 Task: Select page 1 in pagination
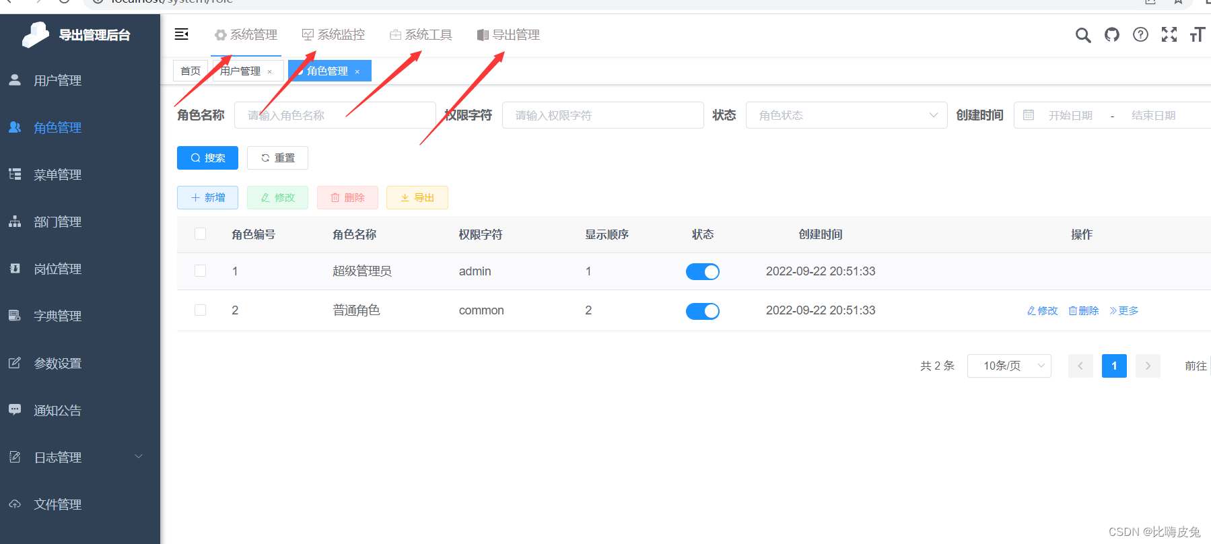1114,366
